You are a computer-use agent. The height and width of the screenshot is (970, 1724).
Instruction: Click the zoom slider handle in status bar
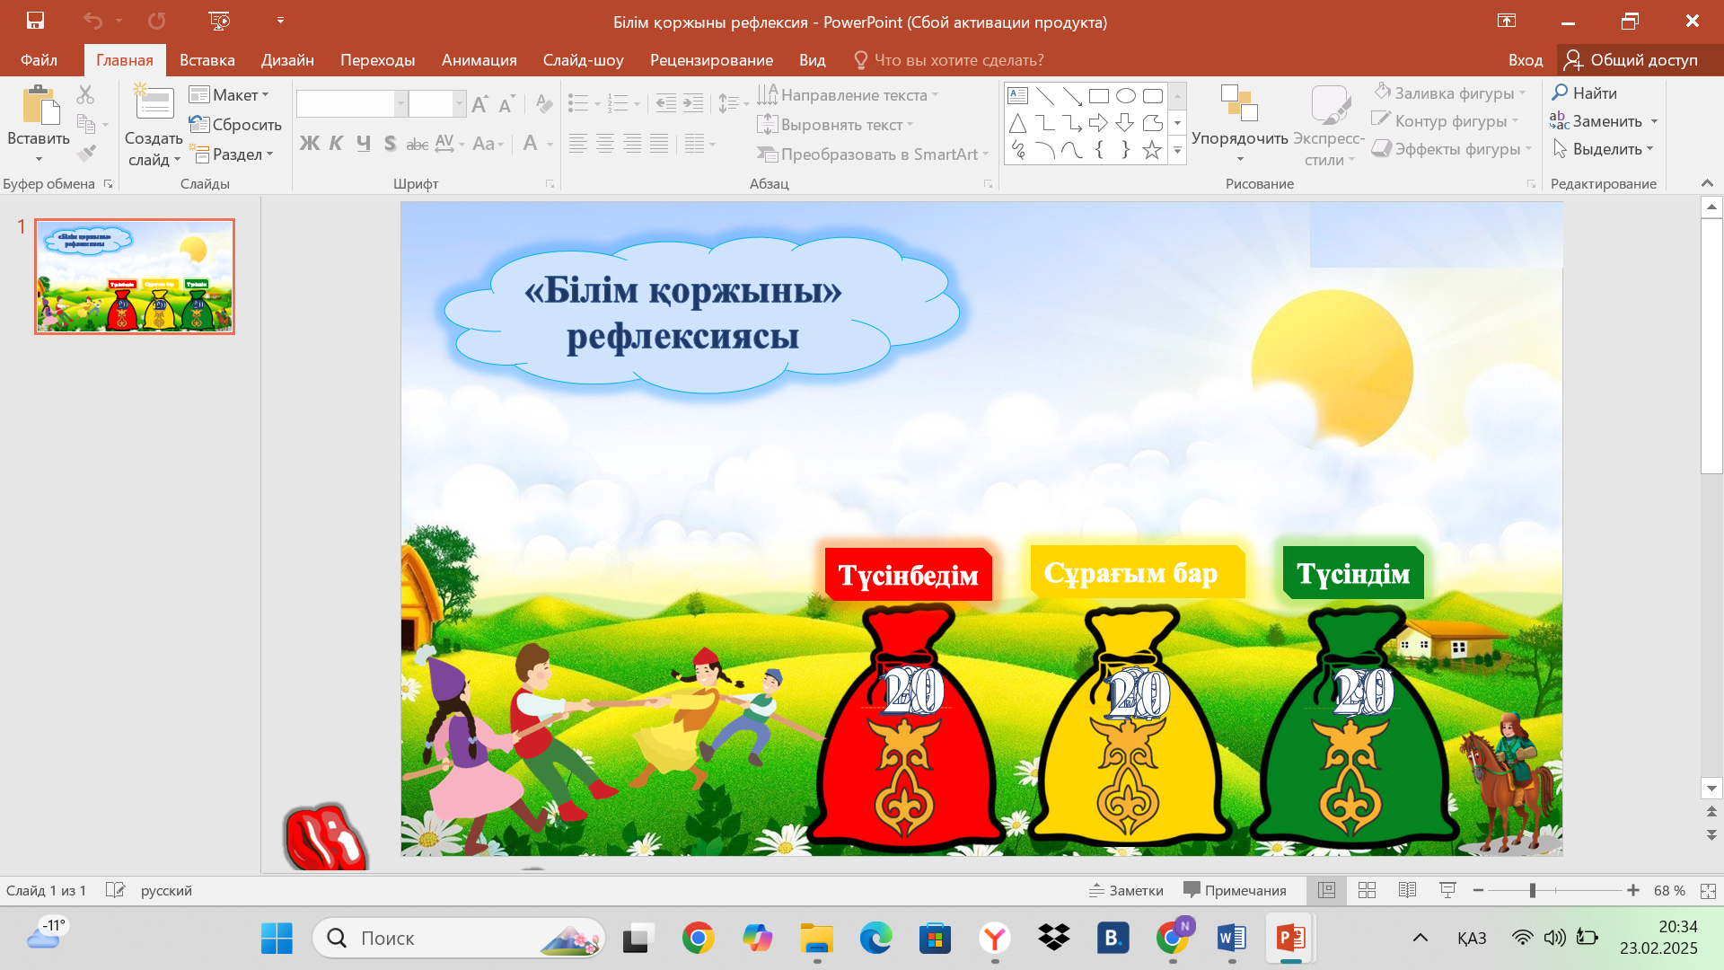1533,890
